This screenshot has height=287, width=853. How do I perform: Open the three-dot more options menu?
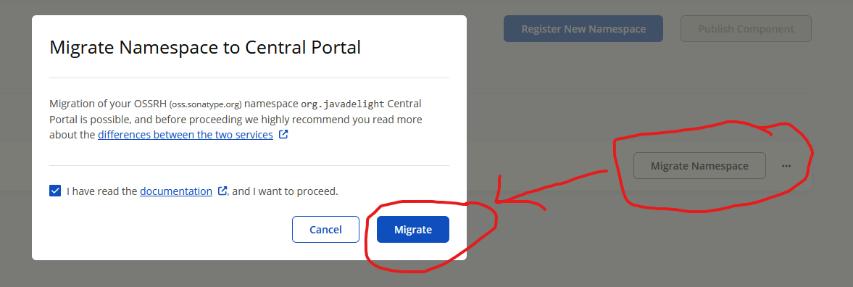click(786, 166)
